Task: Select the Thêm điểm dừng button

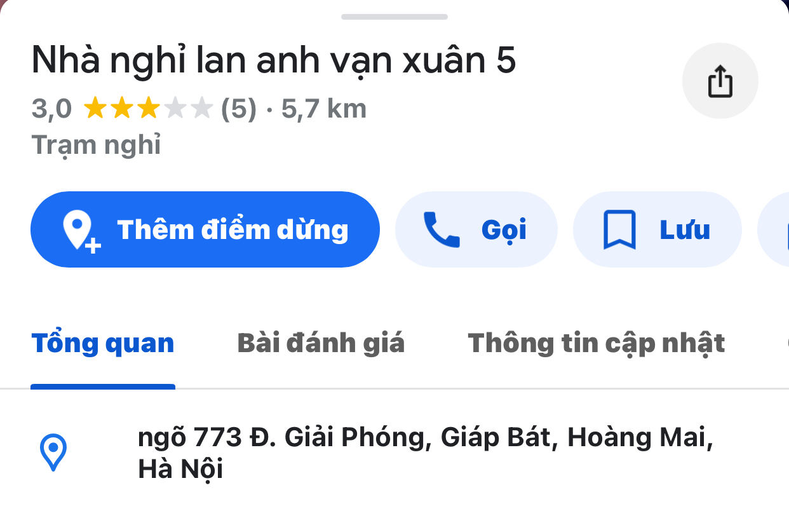Action: [x=205, y=229]
